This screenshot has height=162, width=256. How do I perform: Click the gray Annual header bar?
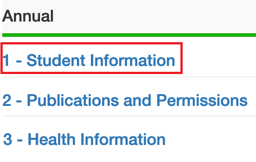point(129,16)
